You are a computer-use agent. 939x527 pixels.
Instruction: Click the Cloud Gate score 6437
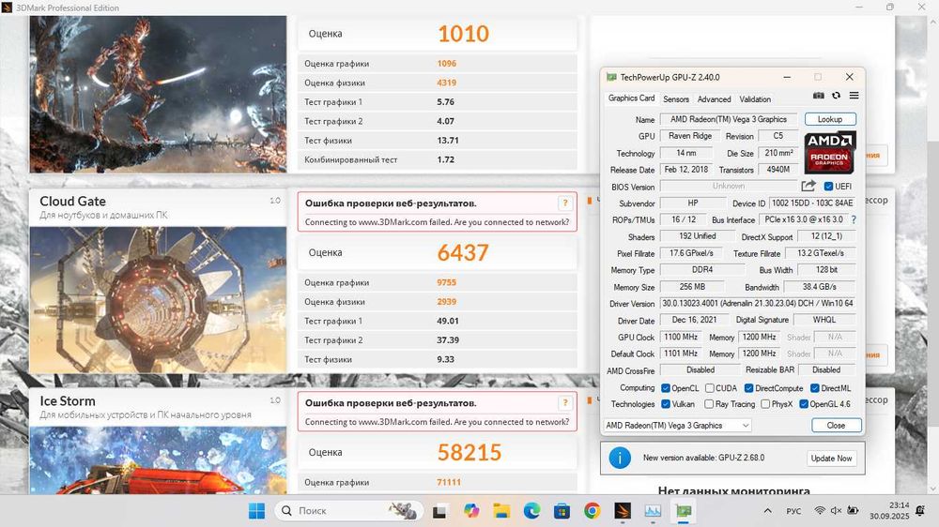(463, 253)
